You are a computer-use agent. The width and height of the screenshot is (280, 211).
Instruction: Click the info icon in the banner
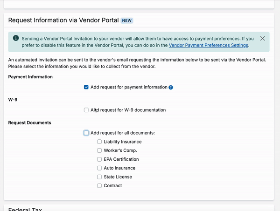click(x=16, y=38)
